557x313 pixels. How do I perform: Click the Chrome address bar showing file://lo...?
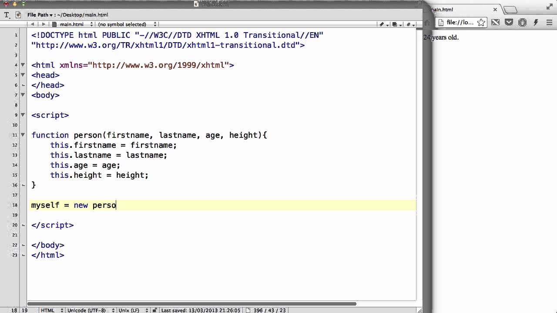click(461, 23)
